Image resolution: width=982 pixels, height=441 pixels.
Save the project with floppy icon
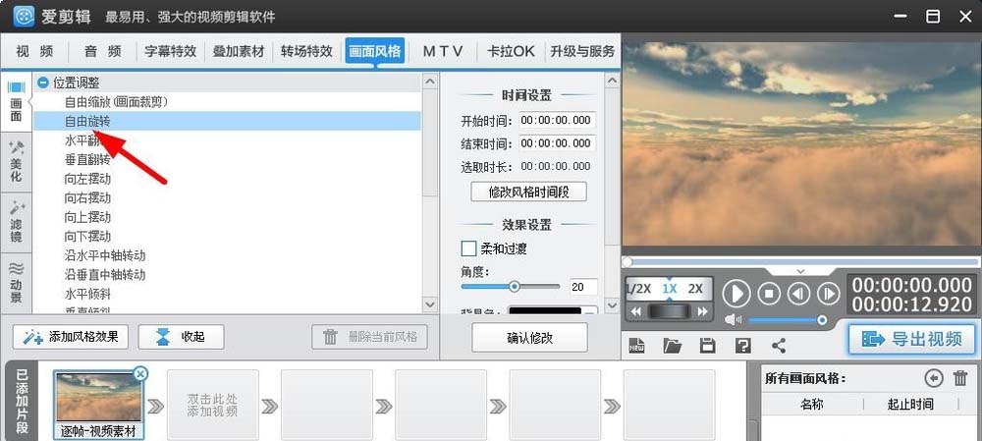tap(708, 345)
